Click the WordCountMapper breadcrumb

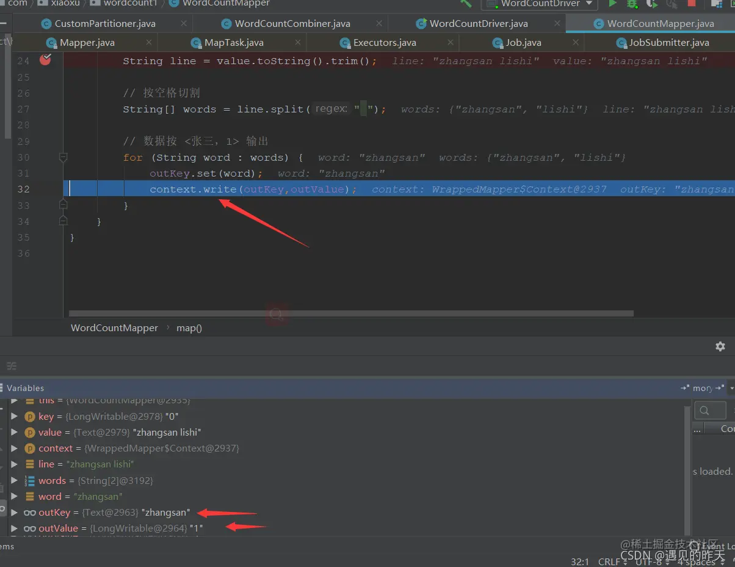(114, 327)
